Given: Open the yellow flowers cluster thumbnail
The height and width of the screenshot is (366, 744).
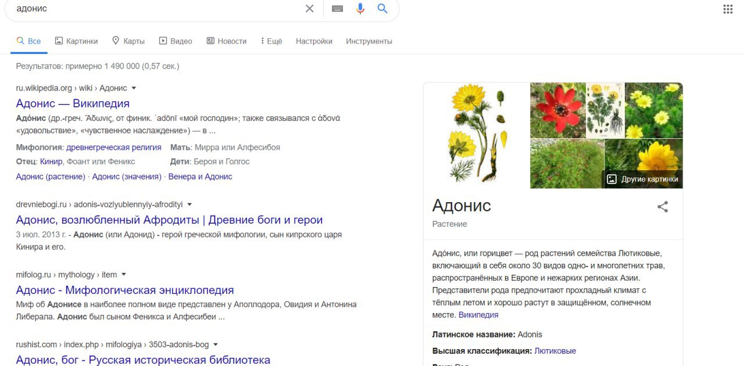Looking at the screenshot, I should point(654,110).
